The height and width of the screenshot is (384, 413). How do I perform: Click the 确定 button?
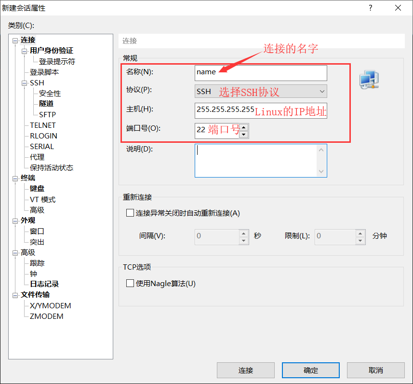[311, 370]
